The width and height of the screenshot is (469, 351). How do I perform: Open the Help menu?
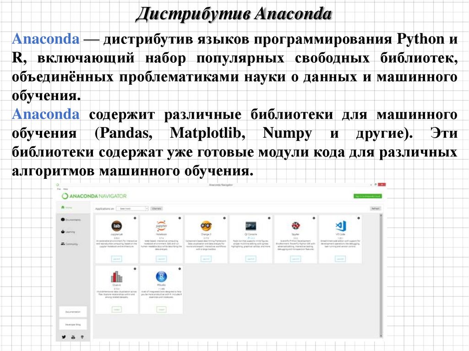(x=65, y=189)
